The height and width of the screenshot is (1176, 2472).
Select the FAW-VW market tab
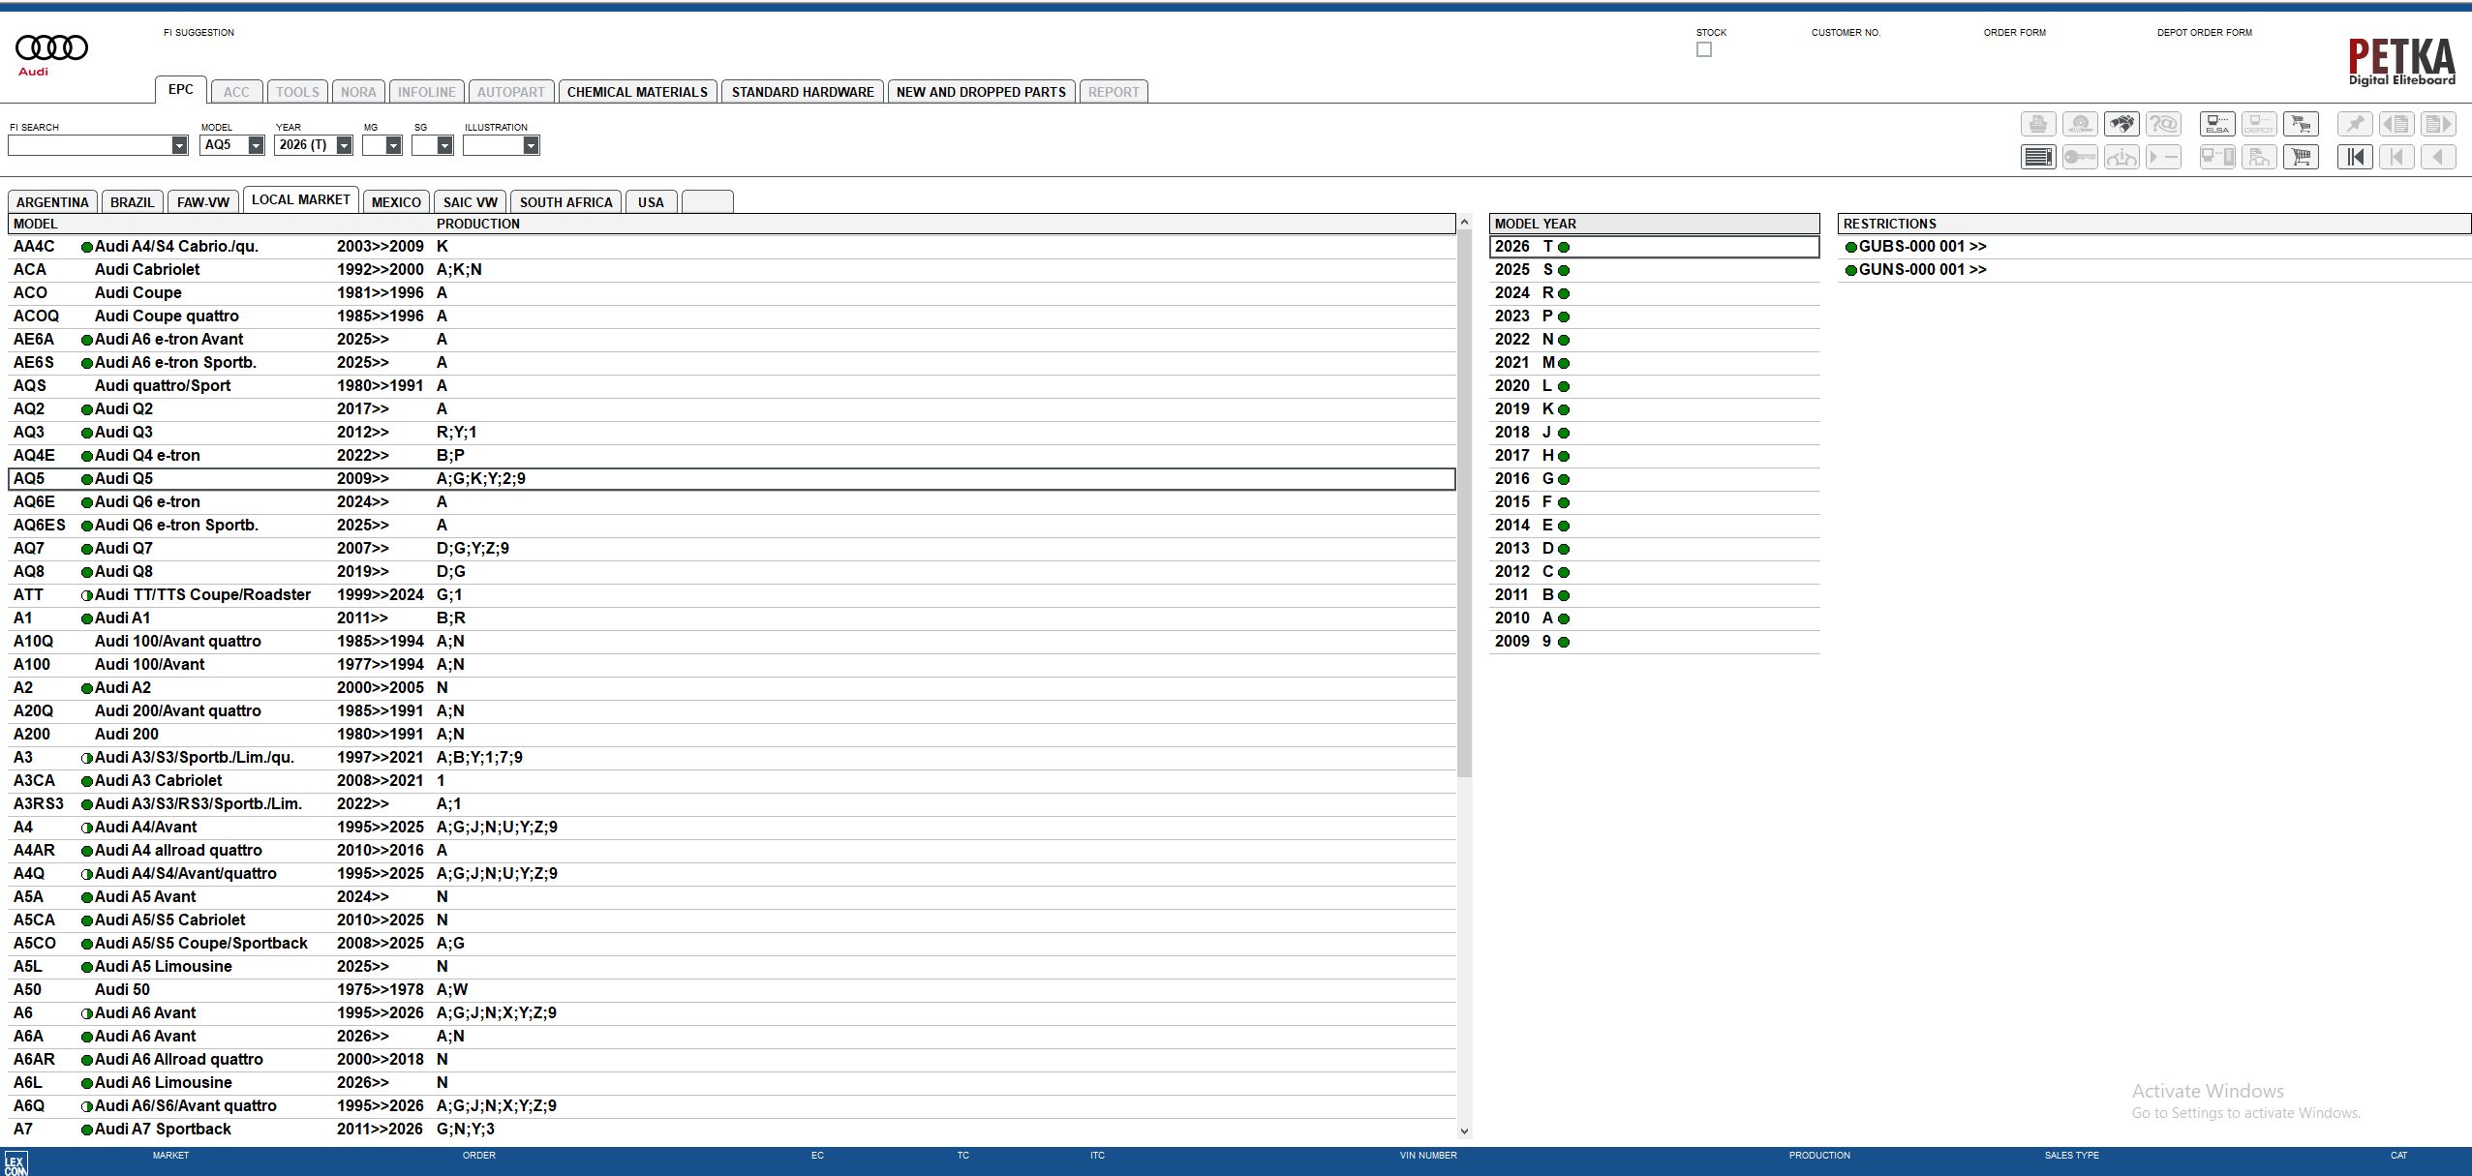(x=203, y=201)
